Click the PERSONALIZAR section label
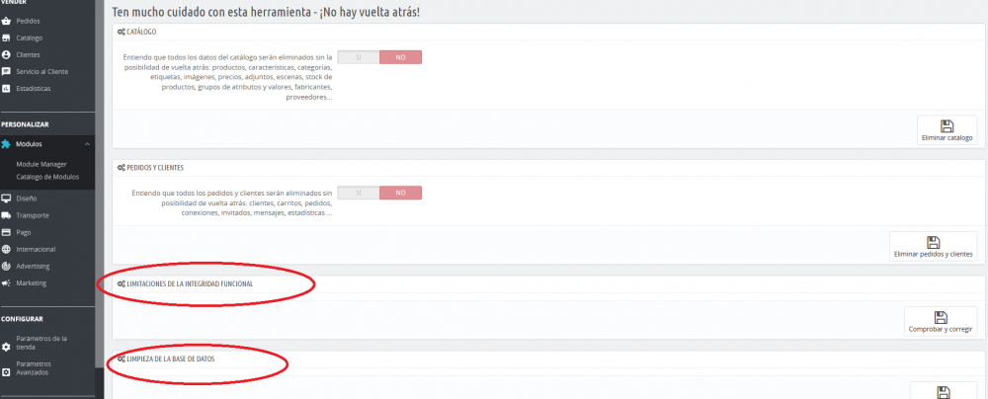Image resolution: width=988 pixels, height=399 pixels. [25, 124]
